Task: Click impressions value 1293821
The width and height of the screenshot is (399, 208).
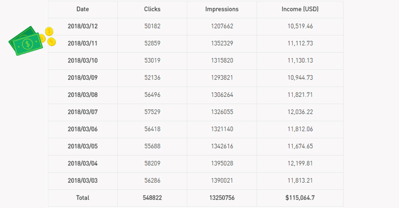Action: (x=222, y=78)
